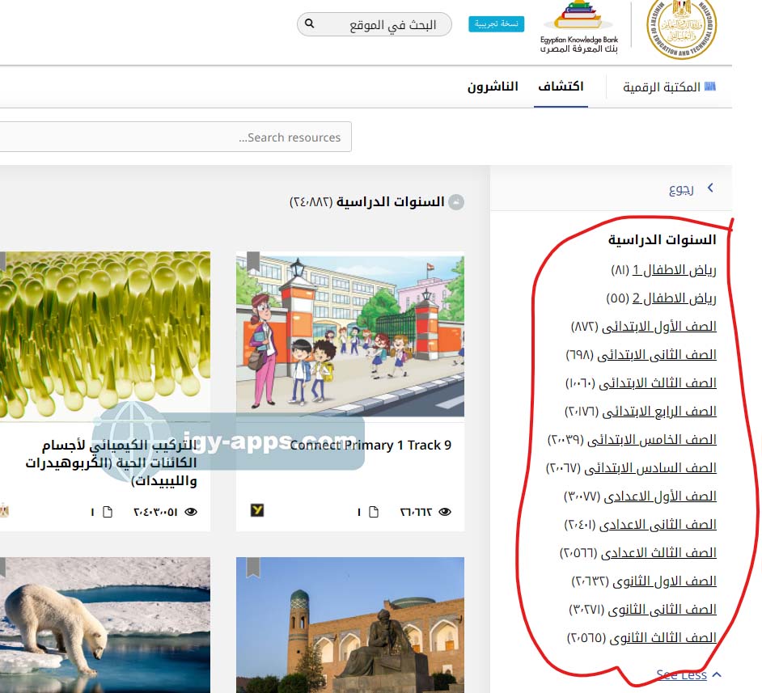Open the polar bear image card
This screenshot has height=693, width=762.
(105, 624)
